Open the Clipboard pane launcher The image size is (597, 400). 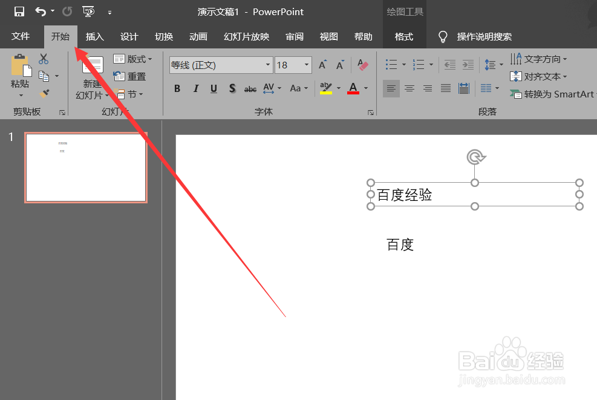tap(62, 113)
